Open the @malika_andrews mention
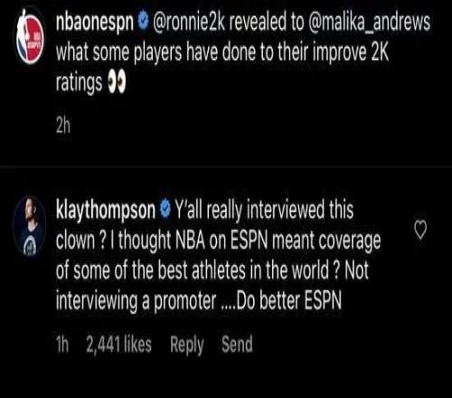The image size is (452, 398). pos(369,23)
